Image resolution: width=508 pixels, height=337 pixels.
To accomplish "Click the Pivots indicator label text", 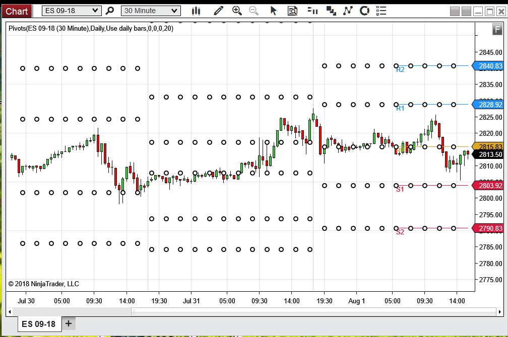I will pyautogui.click(x=91, y=29).
